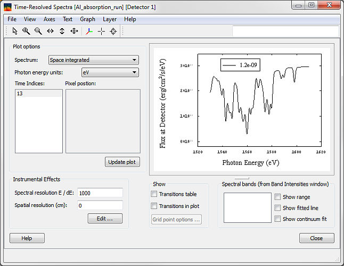Click the vertical double-arrow scale tool
Image resolution: width=344 pixels, height=266 pixels.
(x=62, y=31)
